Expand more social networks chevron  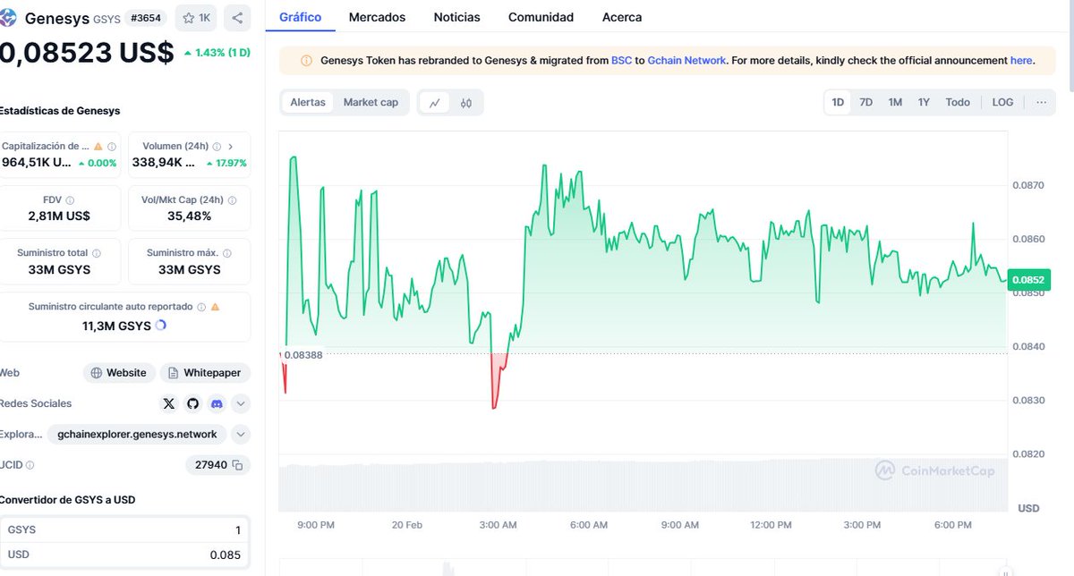[240, 403]
